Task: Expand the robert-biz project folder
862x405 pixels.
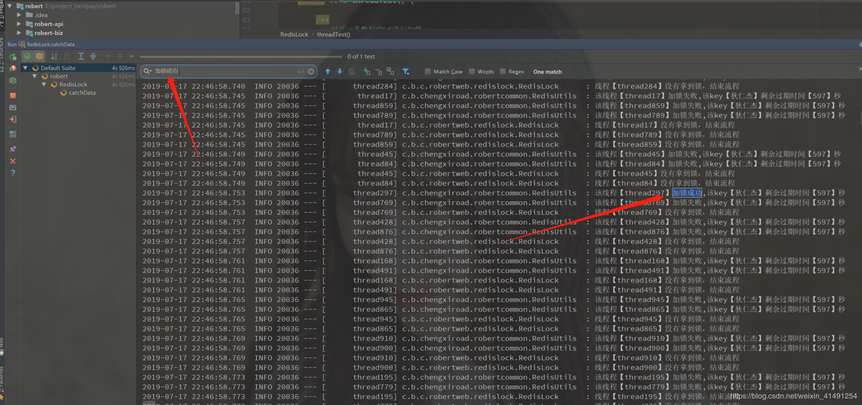Action: pos(19,33)
